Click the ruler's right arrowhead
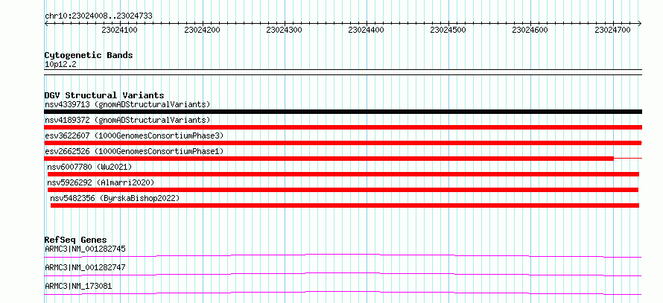The height and width of the screenshot is (303, 663). pos(640,23)
